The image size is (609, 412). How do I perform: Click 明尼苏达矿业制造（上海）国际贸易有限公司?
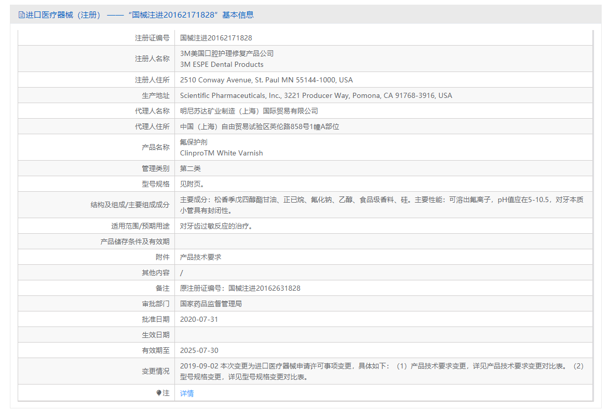coord(249,111)
